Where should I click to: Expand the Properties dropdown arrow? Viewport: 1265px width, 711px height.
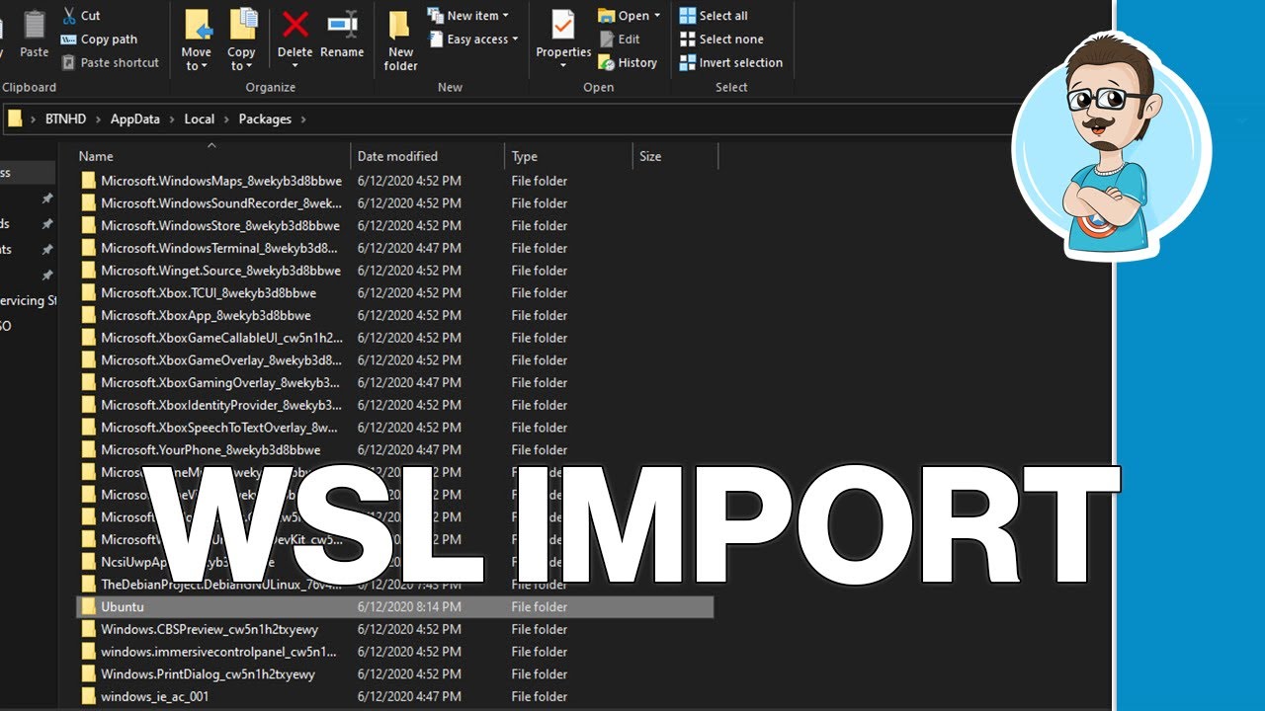coord(563,67)
